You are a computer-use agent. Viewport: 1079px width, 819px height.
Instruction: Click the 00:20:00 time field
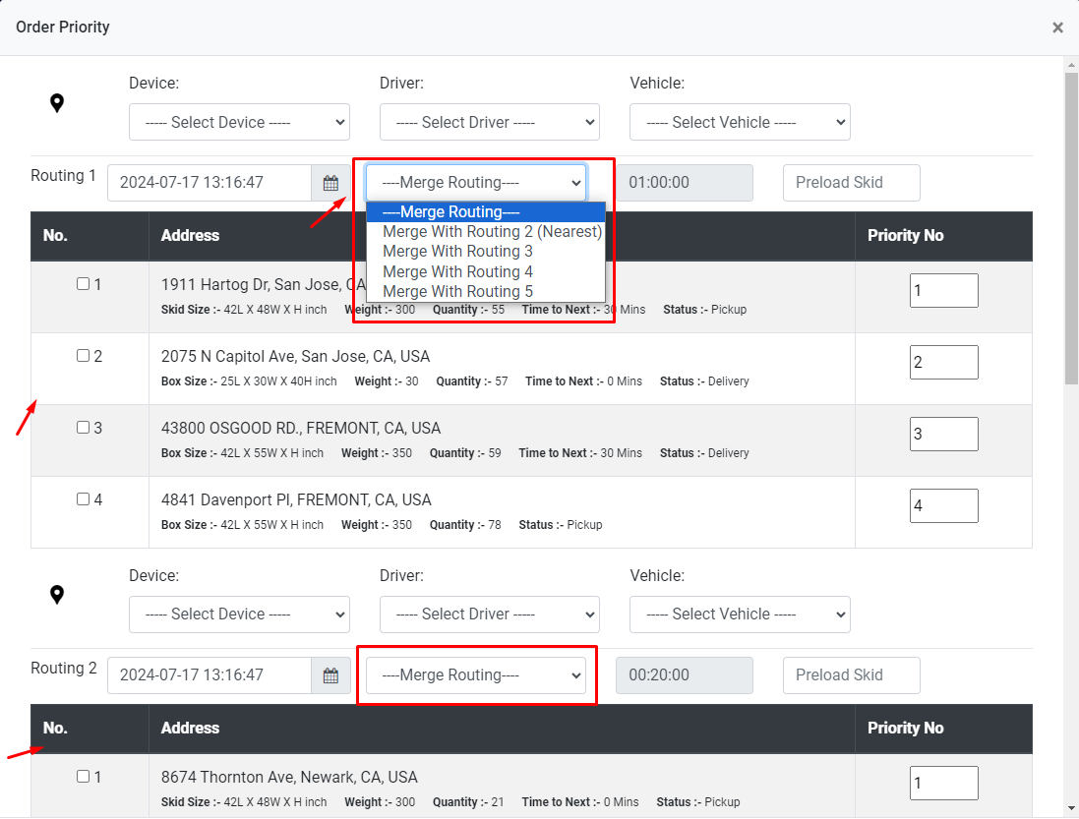click(684, 675)
